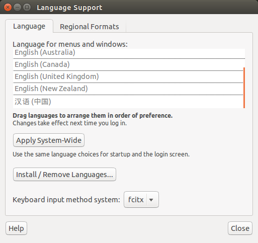The width and height of the screenshot is (258, 243).
Task: Click the Apply System-Wide button
Action: point(49,140)
